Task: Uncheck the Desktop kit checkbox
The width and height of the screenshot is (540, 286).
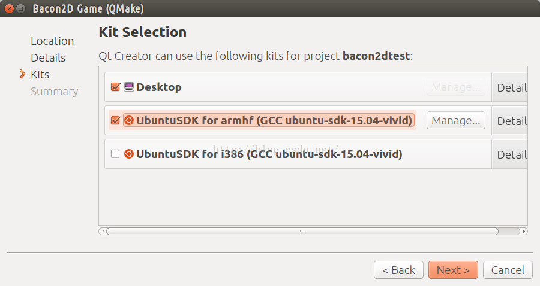Action: 115,87
